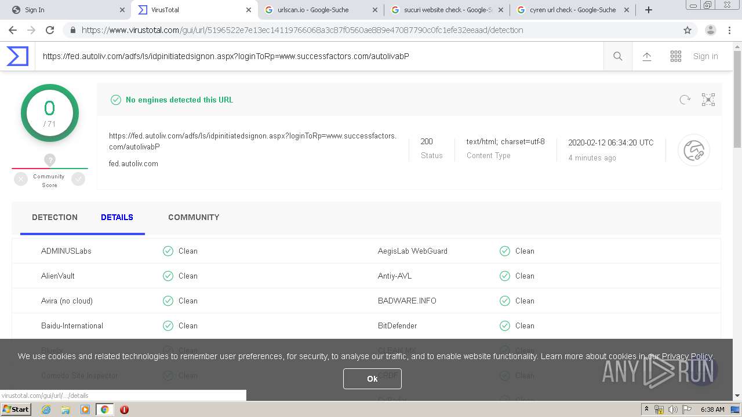
Task: Click Ok on the cookie banner
Action: (x=372, y=379)
